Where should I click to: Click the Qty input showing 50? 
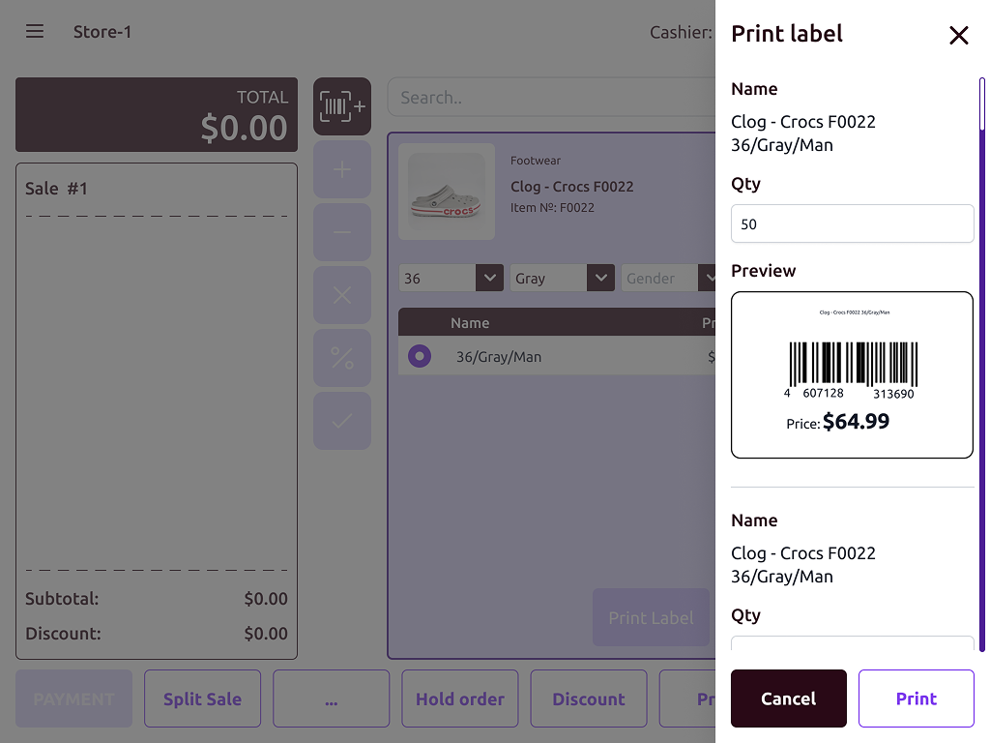pyautogui.click(x=852, y=223)
